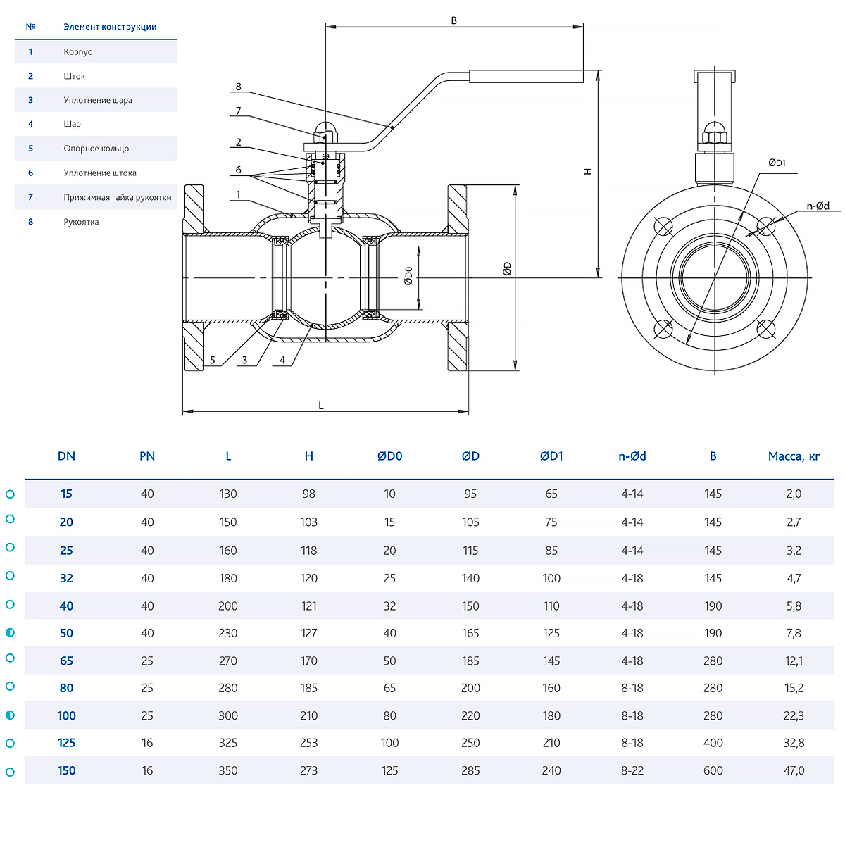Click the circle marker beside DN 20 row

click(10, 519)
